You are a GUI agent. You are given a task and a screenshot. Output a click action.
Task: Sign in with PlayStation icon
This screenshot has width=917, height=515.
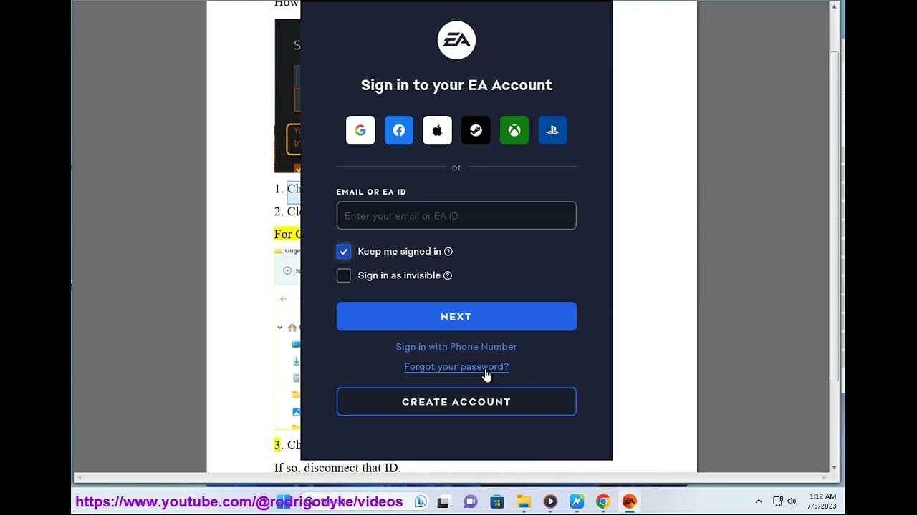[552, 130]
